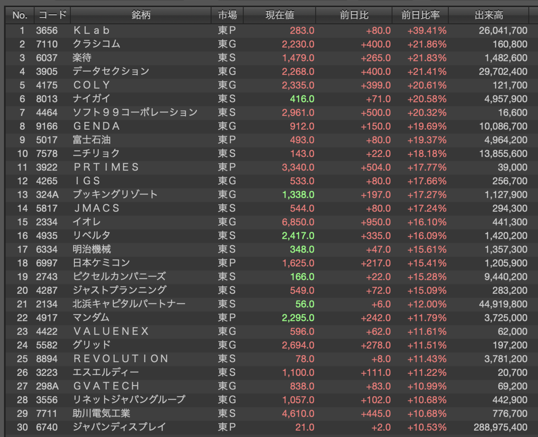
Task: Select the クラシコム stock name
Action: [96, 44]
